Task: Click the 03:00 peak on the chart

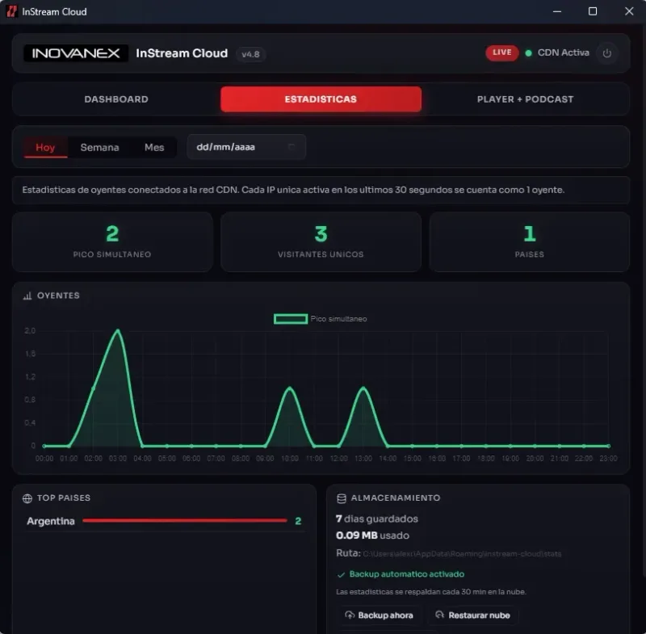Action: pos(118,330)
